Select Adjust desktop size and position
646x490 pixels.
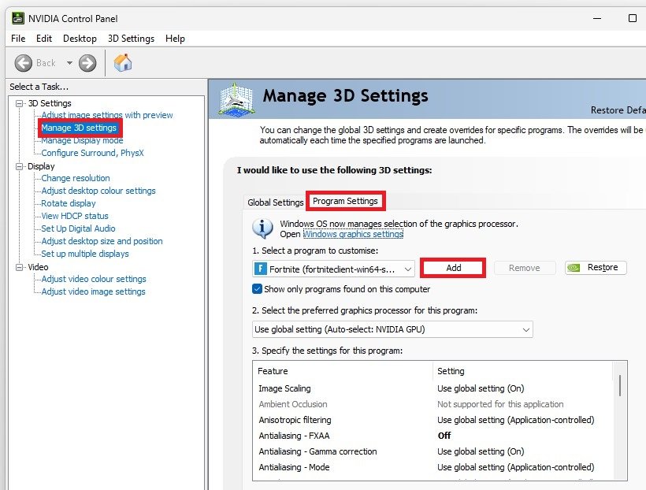pos(102,241)
